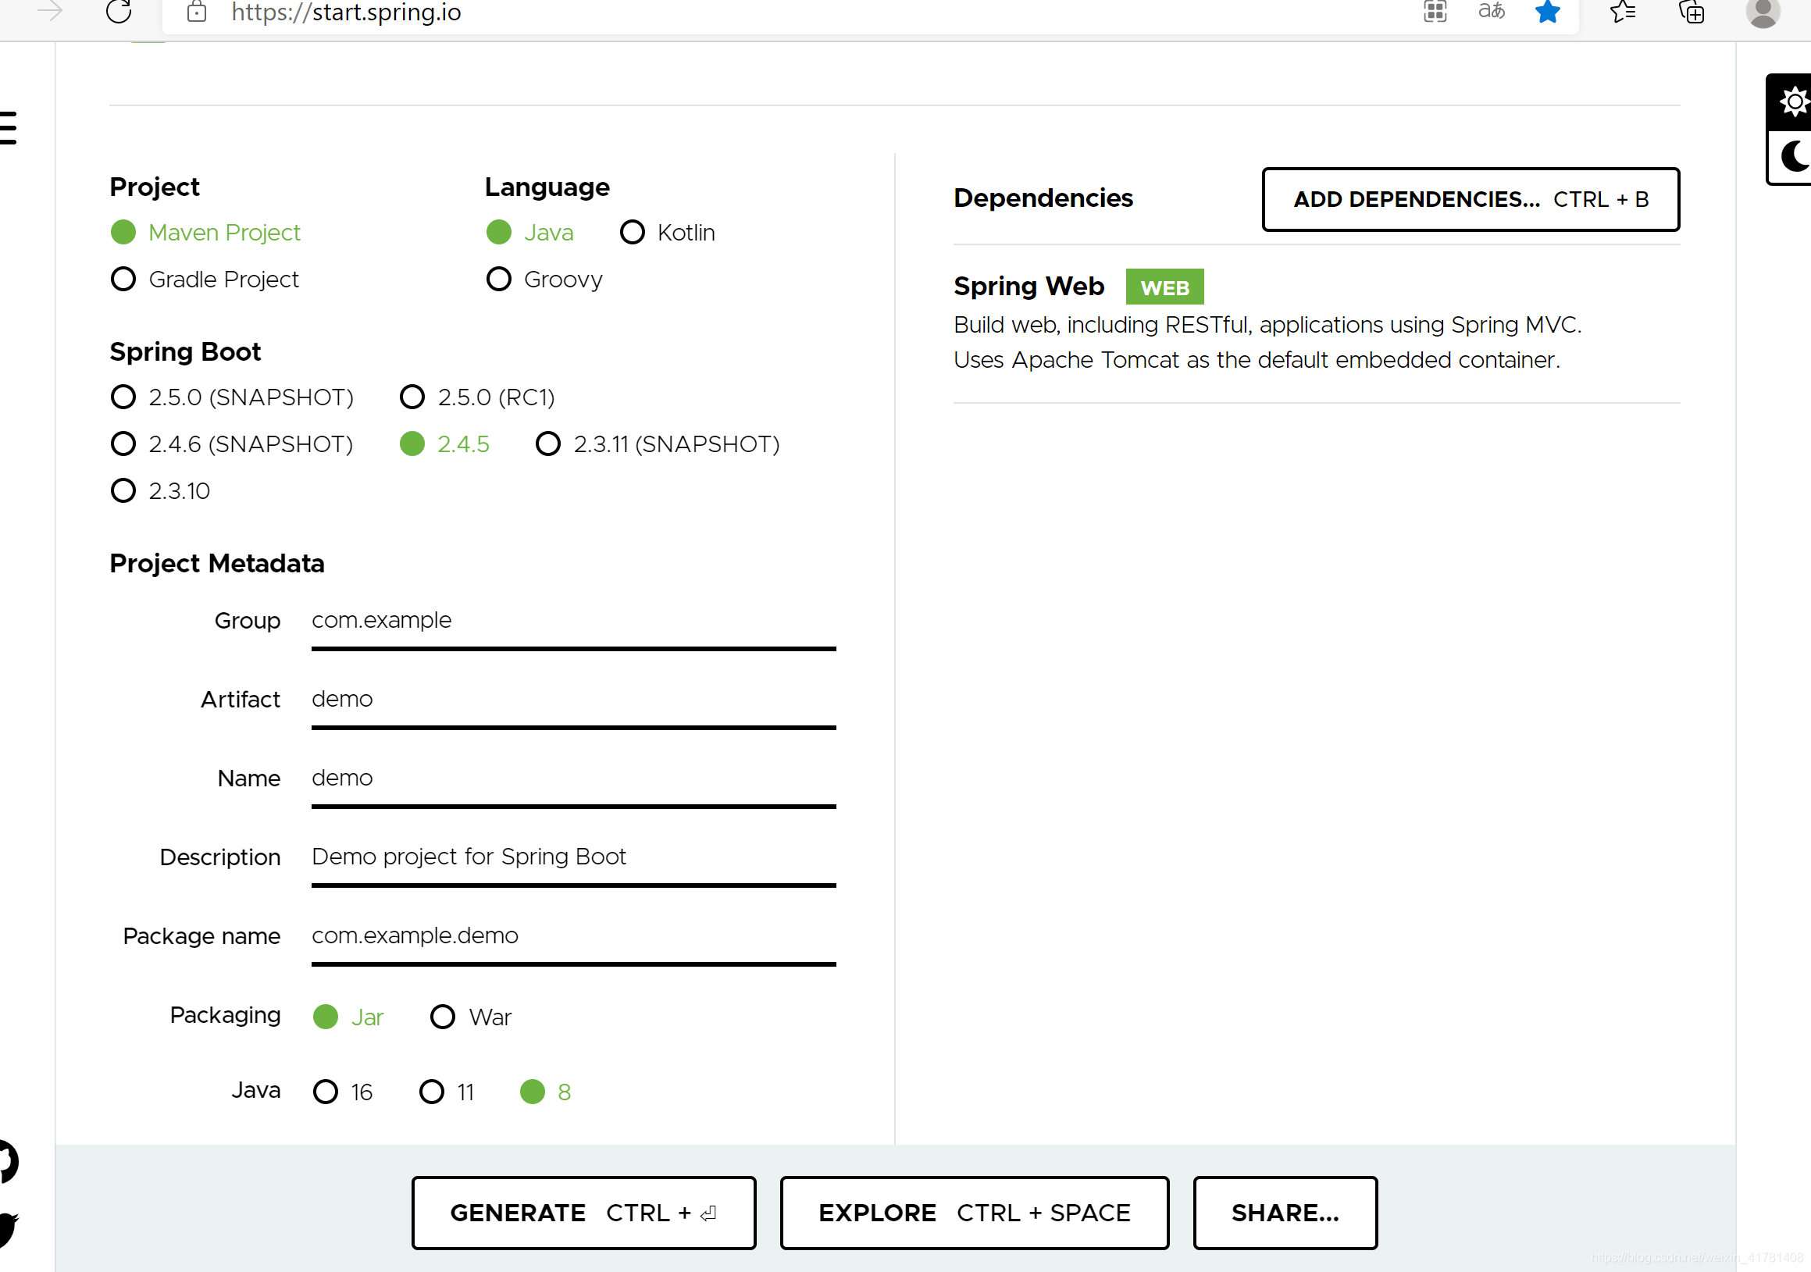Click the browser address bar URL
This screenshot has height=1272, width=1811.
tap(346, 12)
